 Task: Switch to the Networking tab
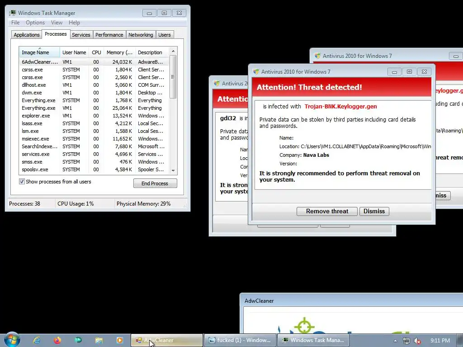click(141, 35)
